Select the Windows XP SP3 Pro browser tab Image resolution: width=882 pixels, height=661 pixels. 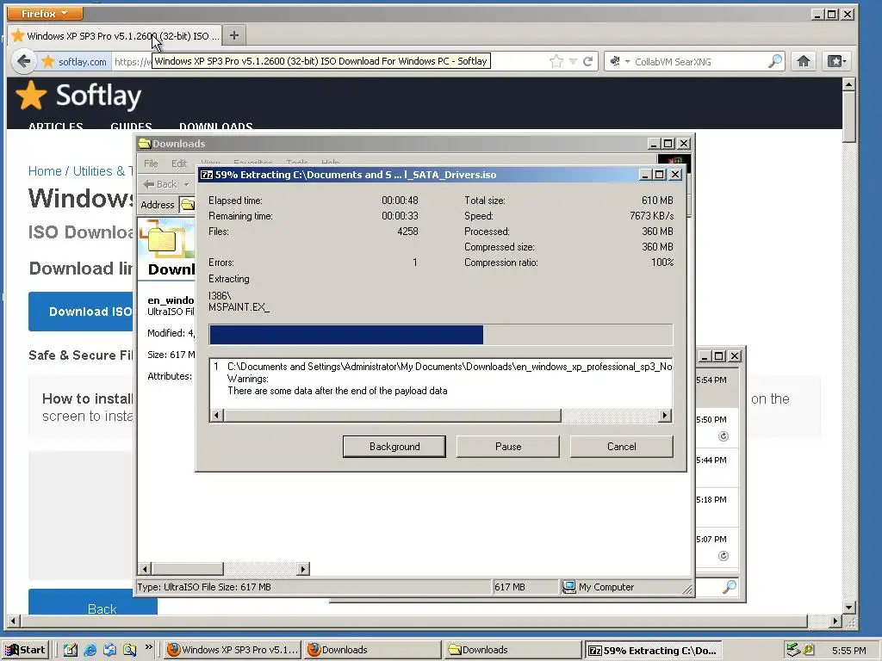(116, 36)
